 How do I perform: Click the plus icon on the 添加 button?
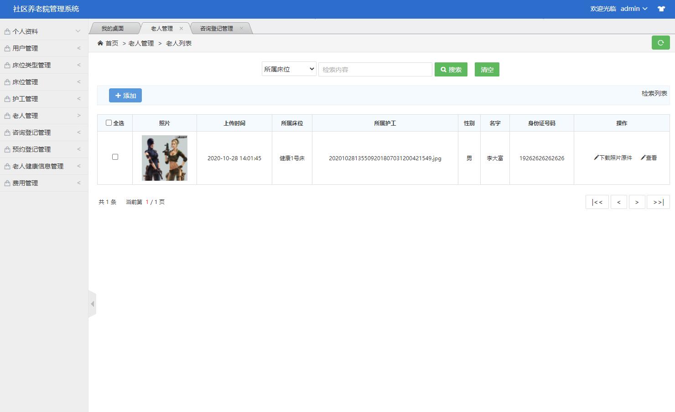click(118, 96)
